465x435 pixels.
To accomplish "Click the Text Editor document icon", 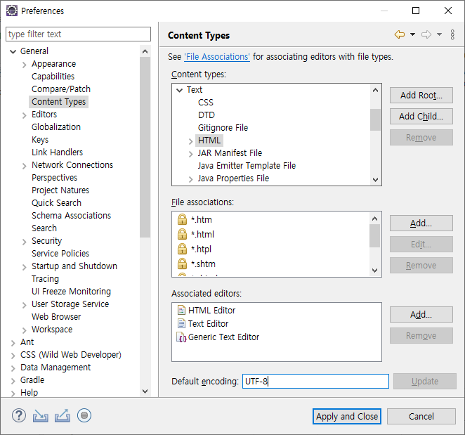I will coord(181,323).
